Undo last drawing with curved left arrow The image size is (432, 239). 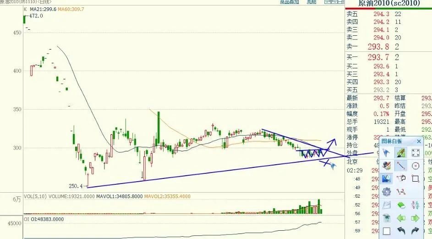[401, 231]
